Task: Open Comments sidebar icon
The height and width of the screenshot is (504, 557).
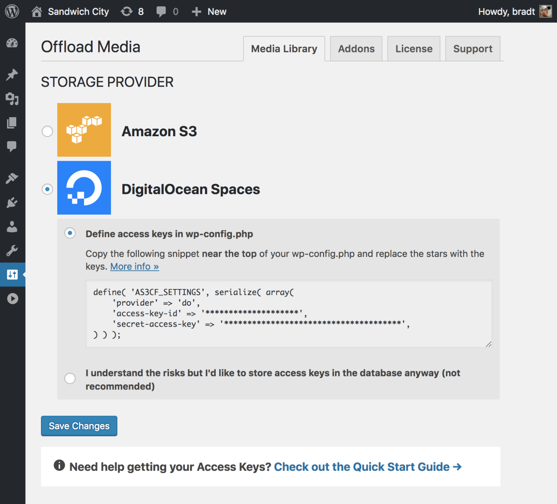Action: click(12, 146)
